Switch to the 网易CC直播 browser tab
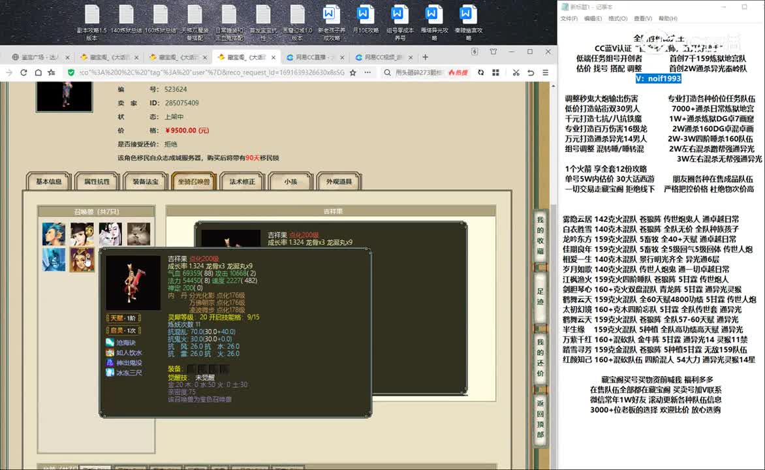This screenshot has height=470, width=765. (314, 57)
